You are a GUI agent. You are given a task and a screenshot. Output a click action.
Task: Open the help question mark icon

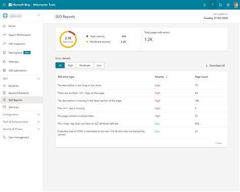212,5
